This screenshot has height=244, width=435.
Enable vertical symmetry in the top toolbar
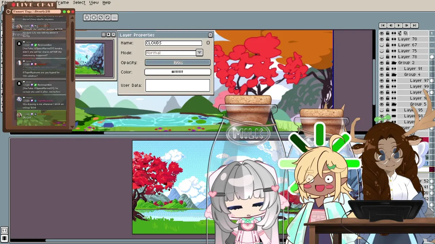pos(93,17)
